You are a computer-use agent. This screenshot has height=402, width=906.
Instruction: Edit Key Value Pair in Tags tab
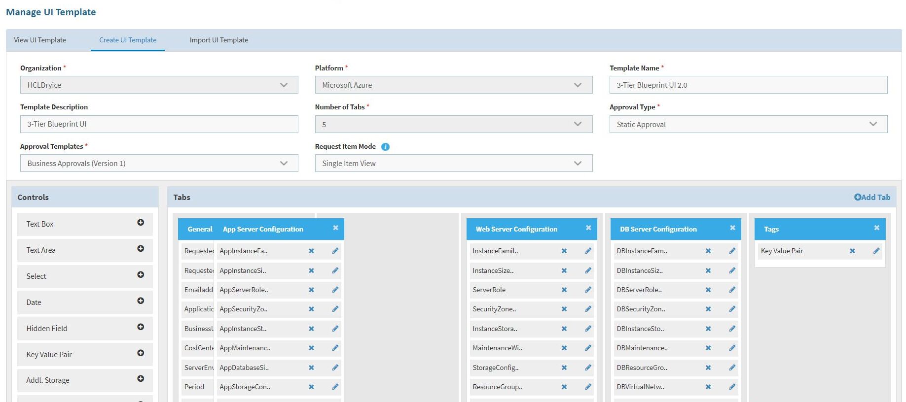point(876,251)
